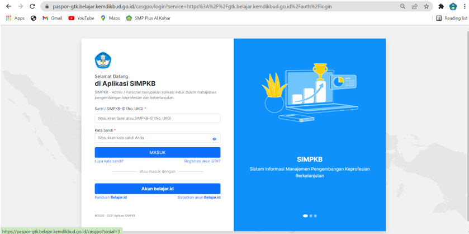Open YouTube bookmark
This screenshot has width=469, height=234.
coord(81,18)
